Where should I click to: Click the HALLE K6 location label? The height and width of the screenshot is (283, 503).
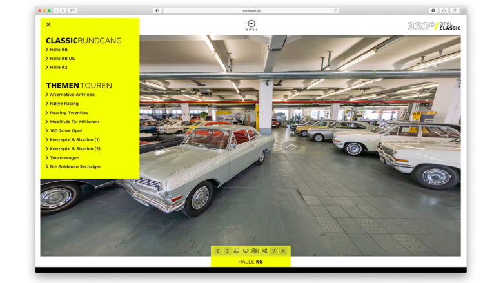tap(251, 262)
